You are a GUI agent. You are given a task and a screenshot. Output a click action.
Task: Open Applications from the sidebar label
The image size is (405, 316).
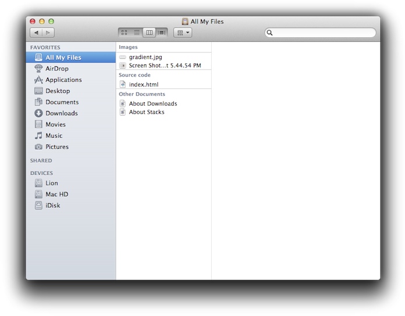click(63, 80)
